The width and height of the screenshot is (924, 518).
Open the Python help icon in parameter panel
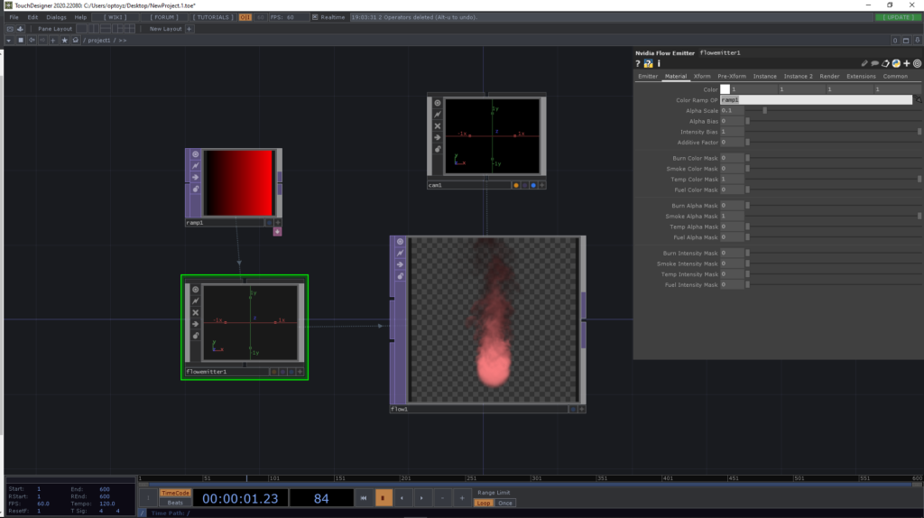tap(648, 64)
